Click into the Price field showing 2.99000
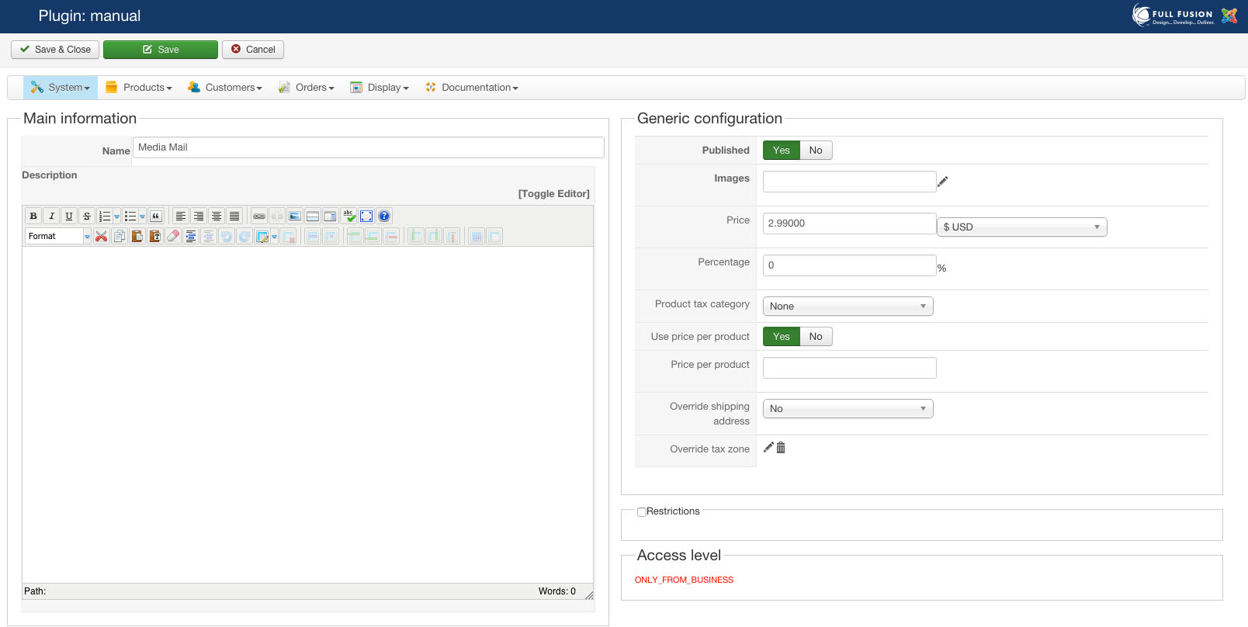The image size is (1248, 627). [850, 223]
